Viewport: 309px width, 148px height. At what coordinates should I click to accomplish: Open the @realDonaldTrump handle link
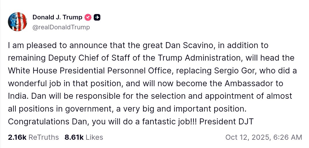(x=61, y=27)
